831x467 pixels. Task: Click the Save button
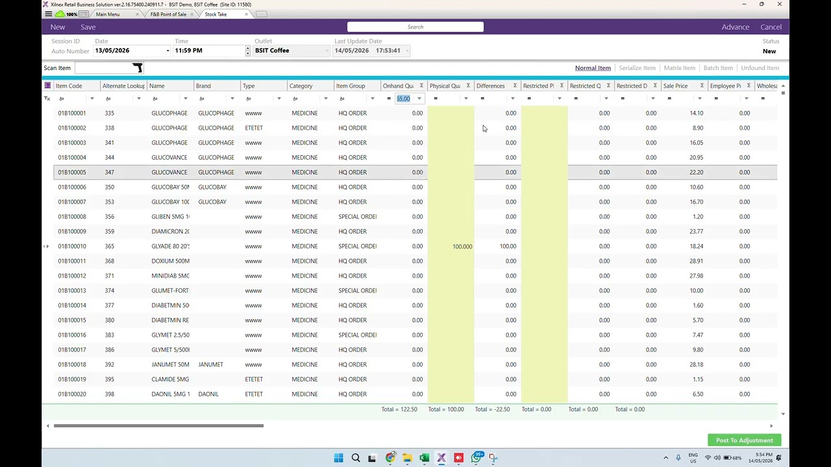[88, 27]
